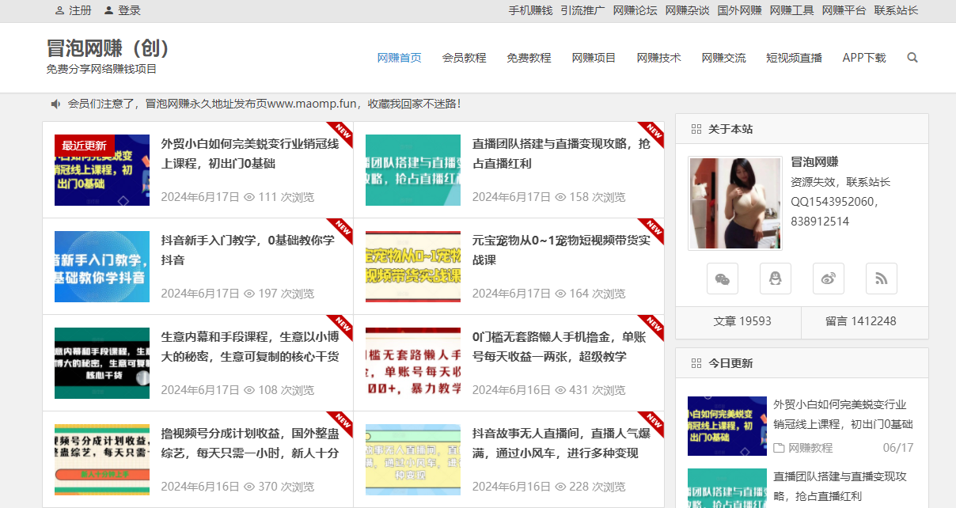
Task: Click the grid icon beside 关于本站
Action: [x=697, y=128]
